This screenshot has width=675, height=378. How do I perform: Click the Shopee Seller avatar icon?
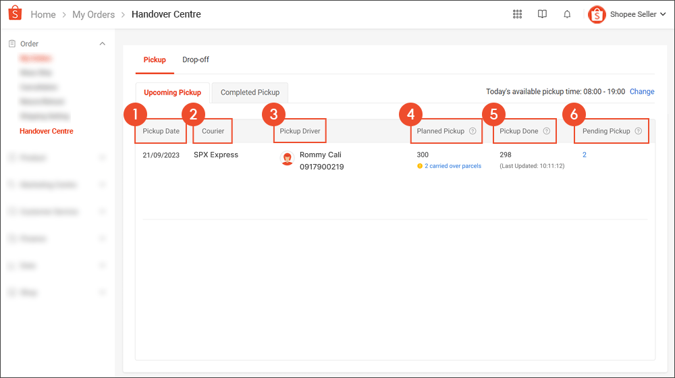597,15
